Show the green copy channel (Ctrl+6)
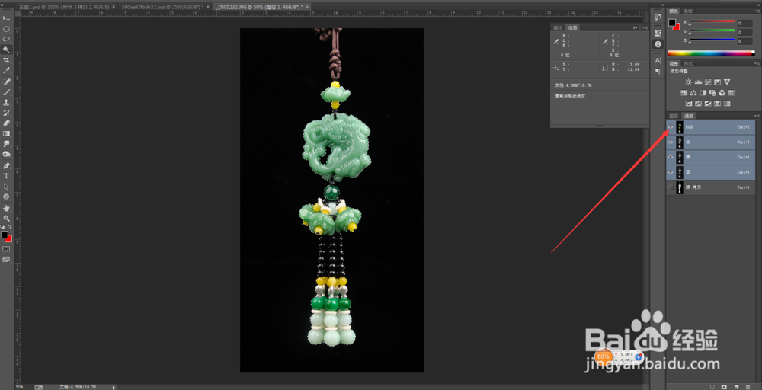Image resolution: width=762 pixels, height=390 pixels. [671, 187]
